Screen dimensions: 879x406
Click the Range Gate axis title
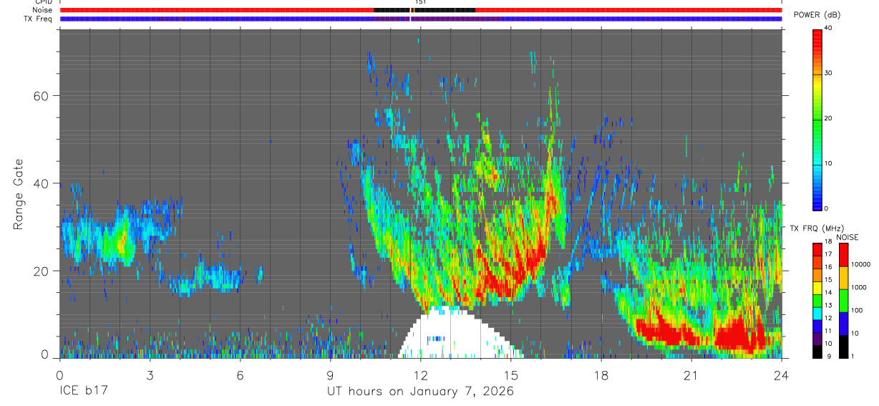coord(18,195)
